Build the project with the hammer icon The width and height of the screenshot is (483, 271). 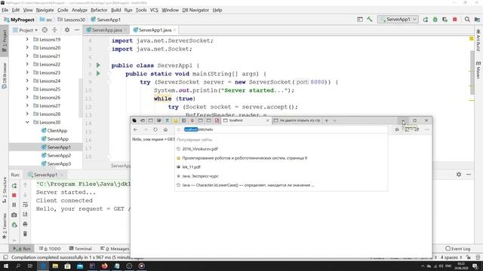click(370, 20)
